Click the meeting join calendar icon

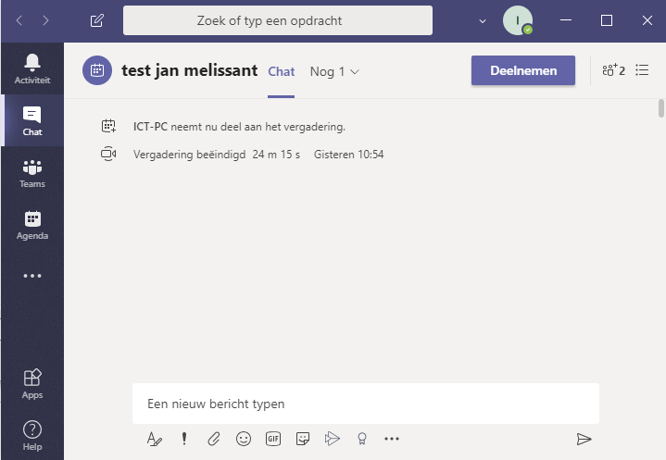tap(108, 126)
